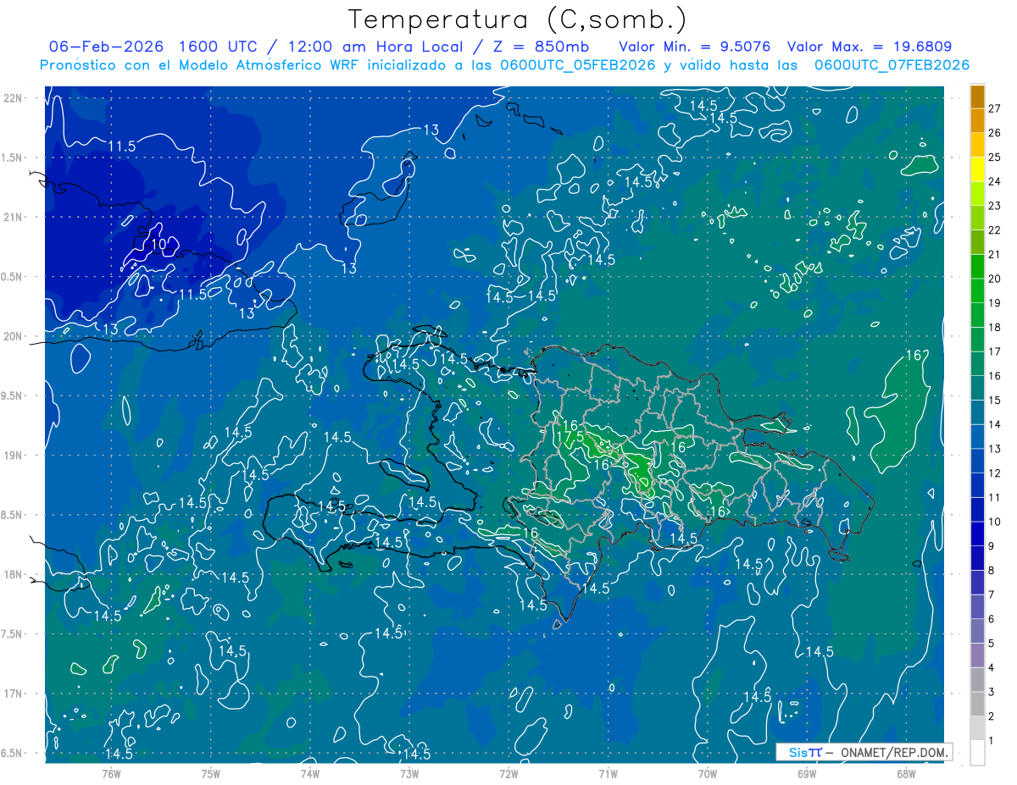1017x785 pixels.
Task: Click colorbar label "20"
Action: point(994,279)
